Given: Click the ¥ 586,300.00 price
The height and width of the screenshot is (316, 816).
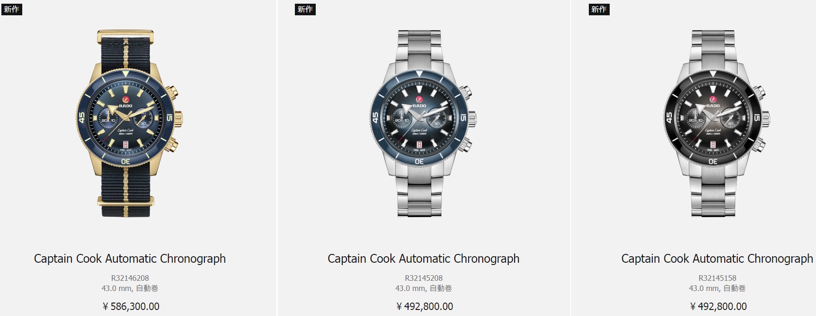Looking at the screenshot, I should point(131,306).
